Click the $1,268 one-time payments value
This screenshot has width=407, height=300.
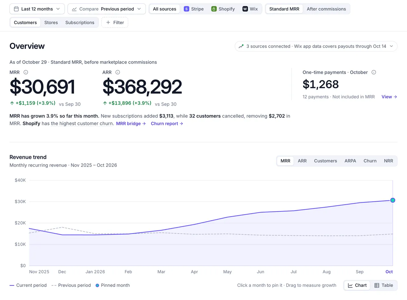321,84
